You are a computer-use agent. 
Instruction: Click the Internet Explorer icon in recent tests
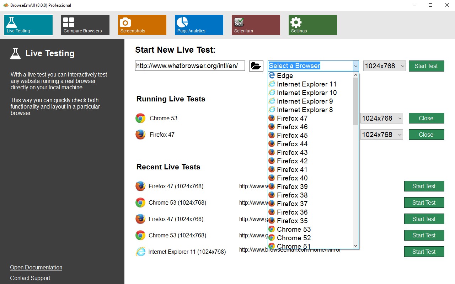point(140,252)
